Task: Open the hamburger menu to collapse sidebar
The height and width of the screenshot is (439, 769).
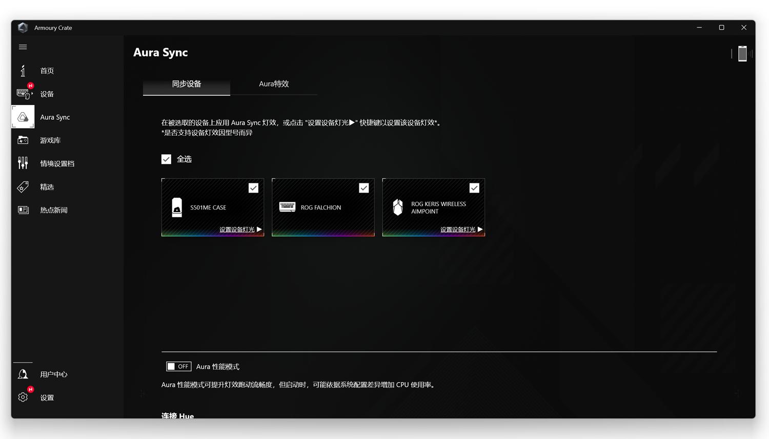Action: coord(23,47)
